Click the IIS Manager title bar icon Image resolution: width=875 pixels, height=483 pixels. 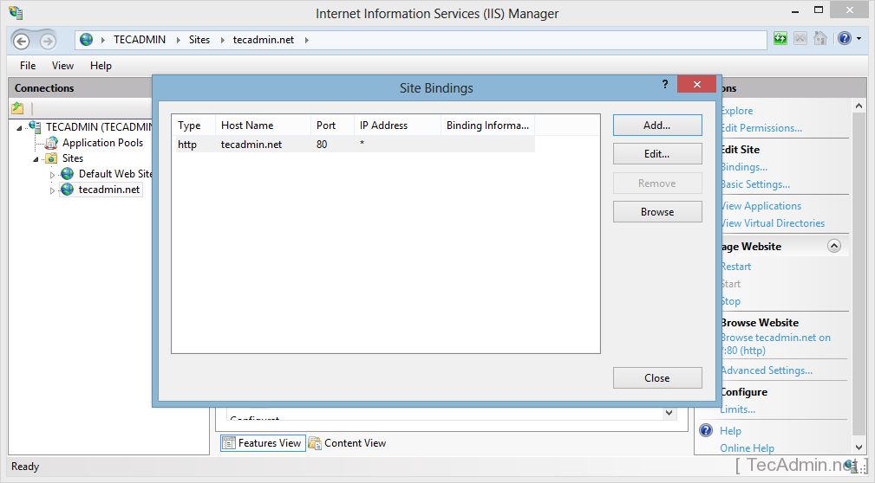16,12
